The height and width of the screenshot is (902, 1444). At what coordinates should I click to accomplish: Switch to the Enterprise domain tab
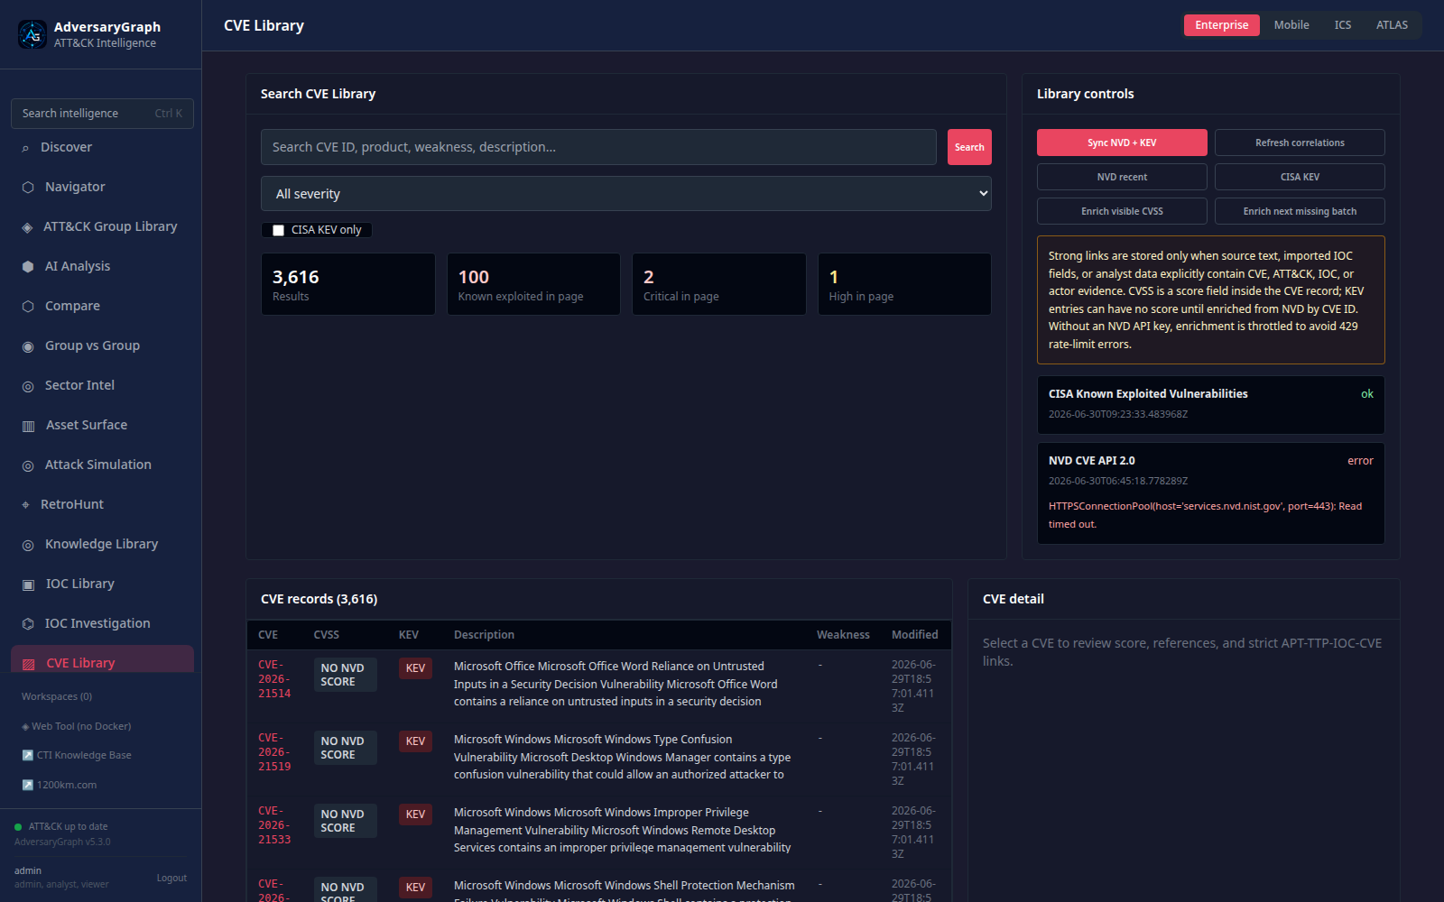point(1221,25)
